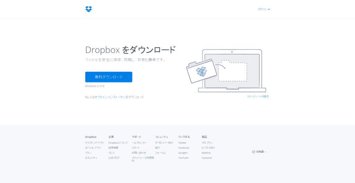Expand the 日本語 language selector
355x183 pixels.
click(x=261, y=152)
